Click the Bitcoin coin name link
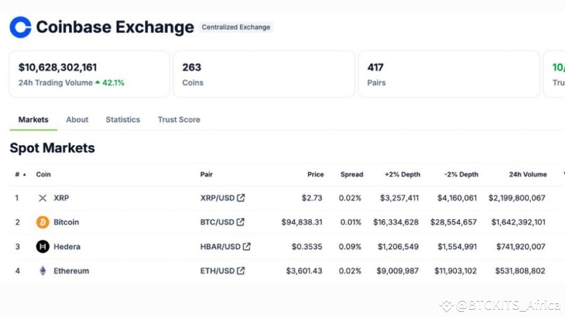This screenshot has height=317, width=565. (x=66, y=222)
